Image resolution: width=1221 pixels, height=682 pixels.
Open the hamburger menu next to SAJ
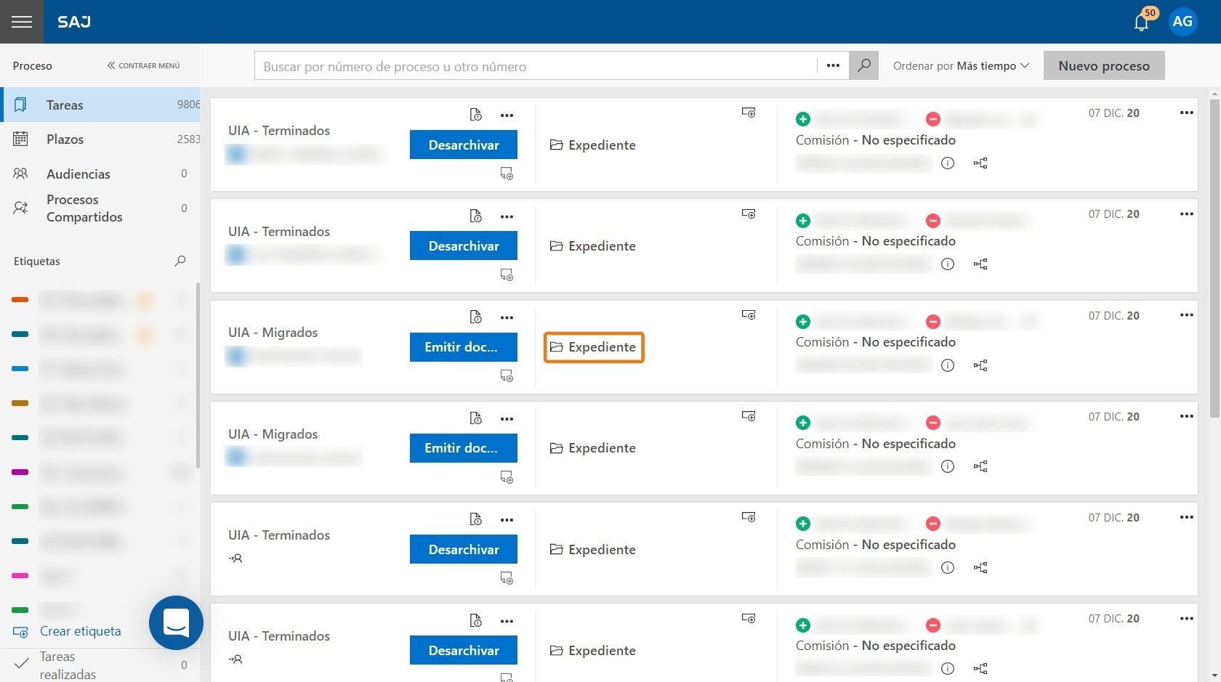tap(22, 22)
